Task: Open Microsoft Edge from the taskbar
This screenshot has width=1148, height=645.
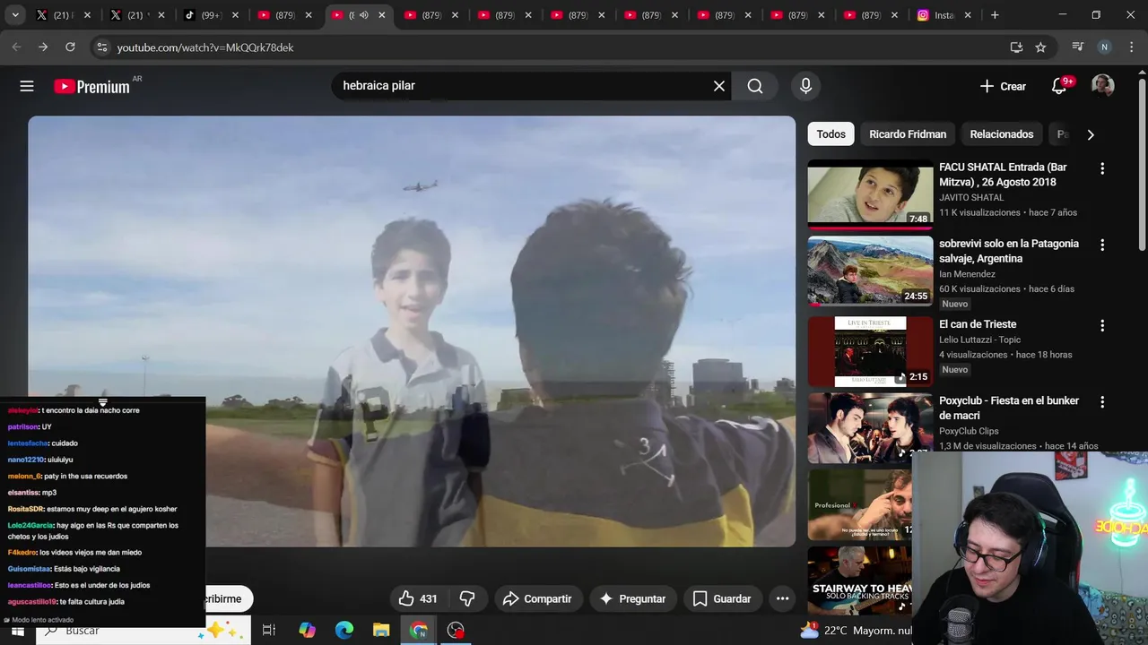Action: (x=344, y=631)
